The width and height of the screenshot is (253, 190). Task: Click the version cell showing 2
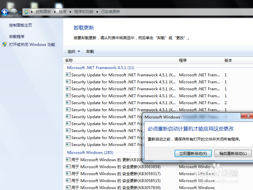coord(225,103)
